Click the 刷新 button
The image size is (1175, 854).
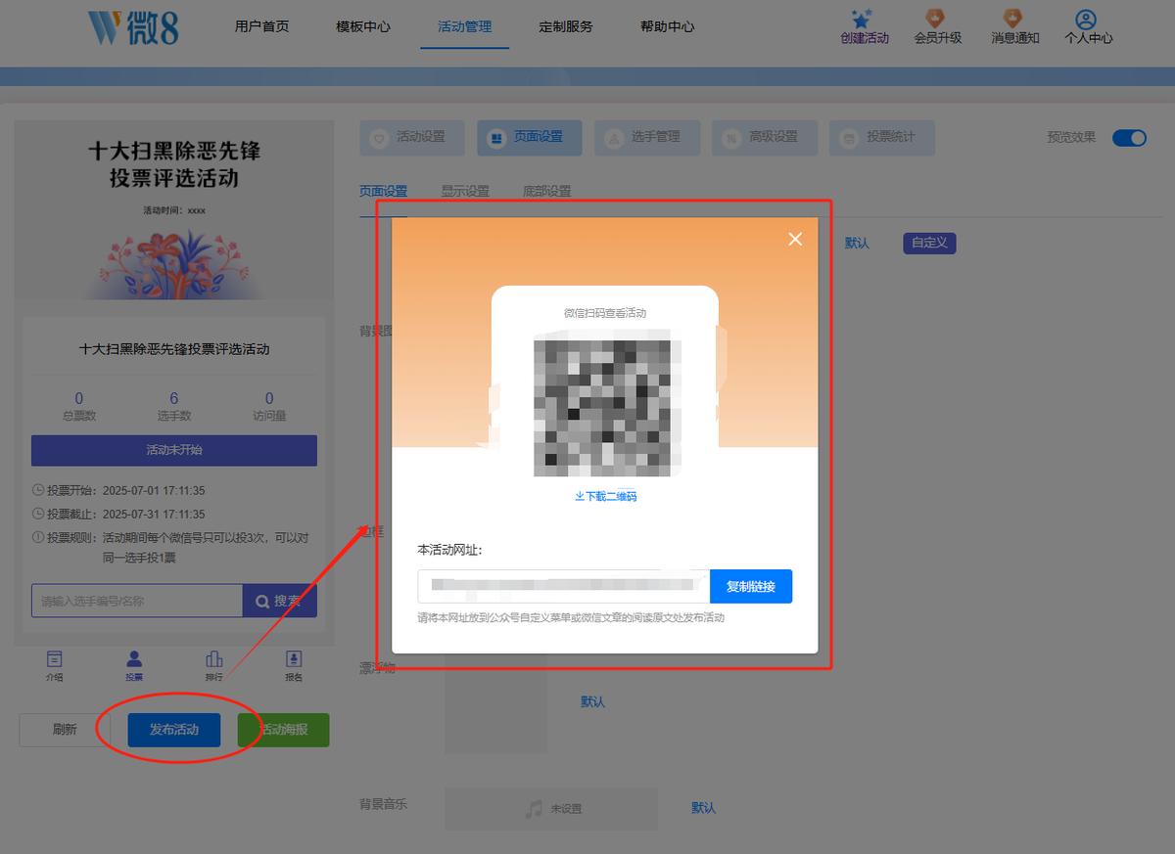65,730
